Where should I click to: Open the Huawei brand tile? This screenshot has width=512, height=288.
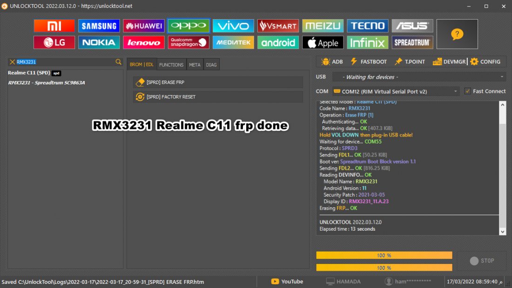coord(144,26)
